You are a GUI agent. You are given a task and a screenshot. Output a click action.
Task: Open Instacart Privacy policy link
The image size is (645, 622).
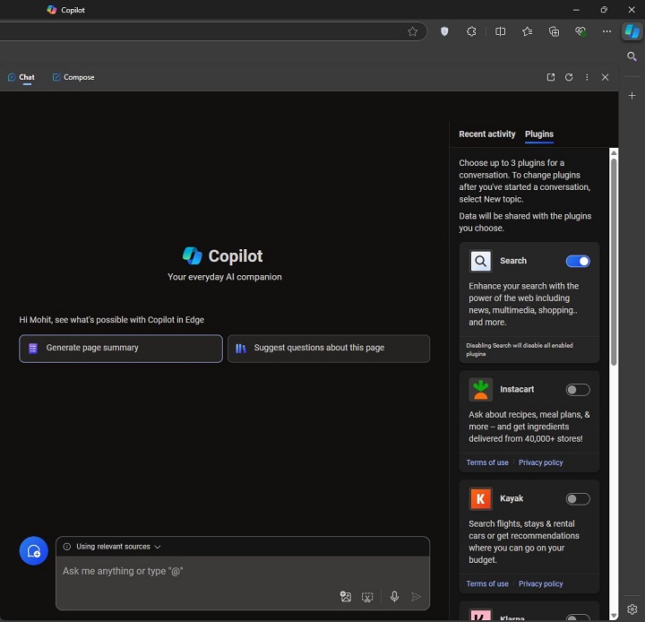coord(540,462)
